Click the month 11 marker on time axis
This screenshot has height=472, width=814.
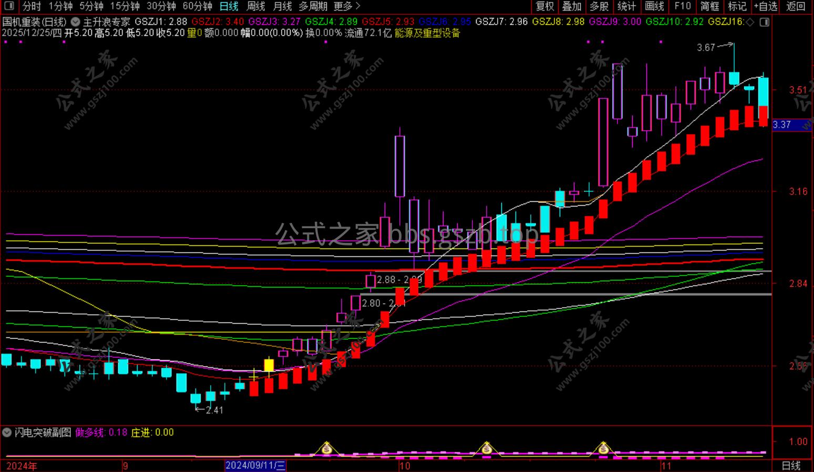pyautogui.click(x=666, y=466)
